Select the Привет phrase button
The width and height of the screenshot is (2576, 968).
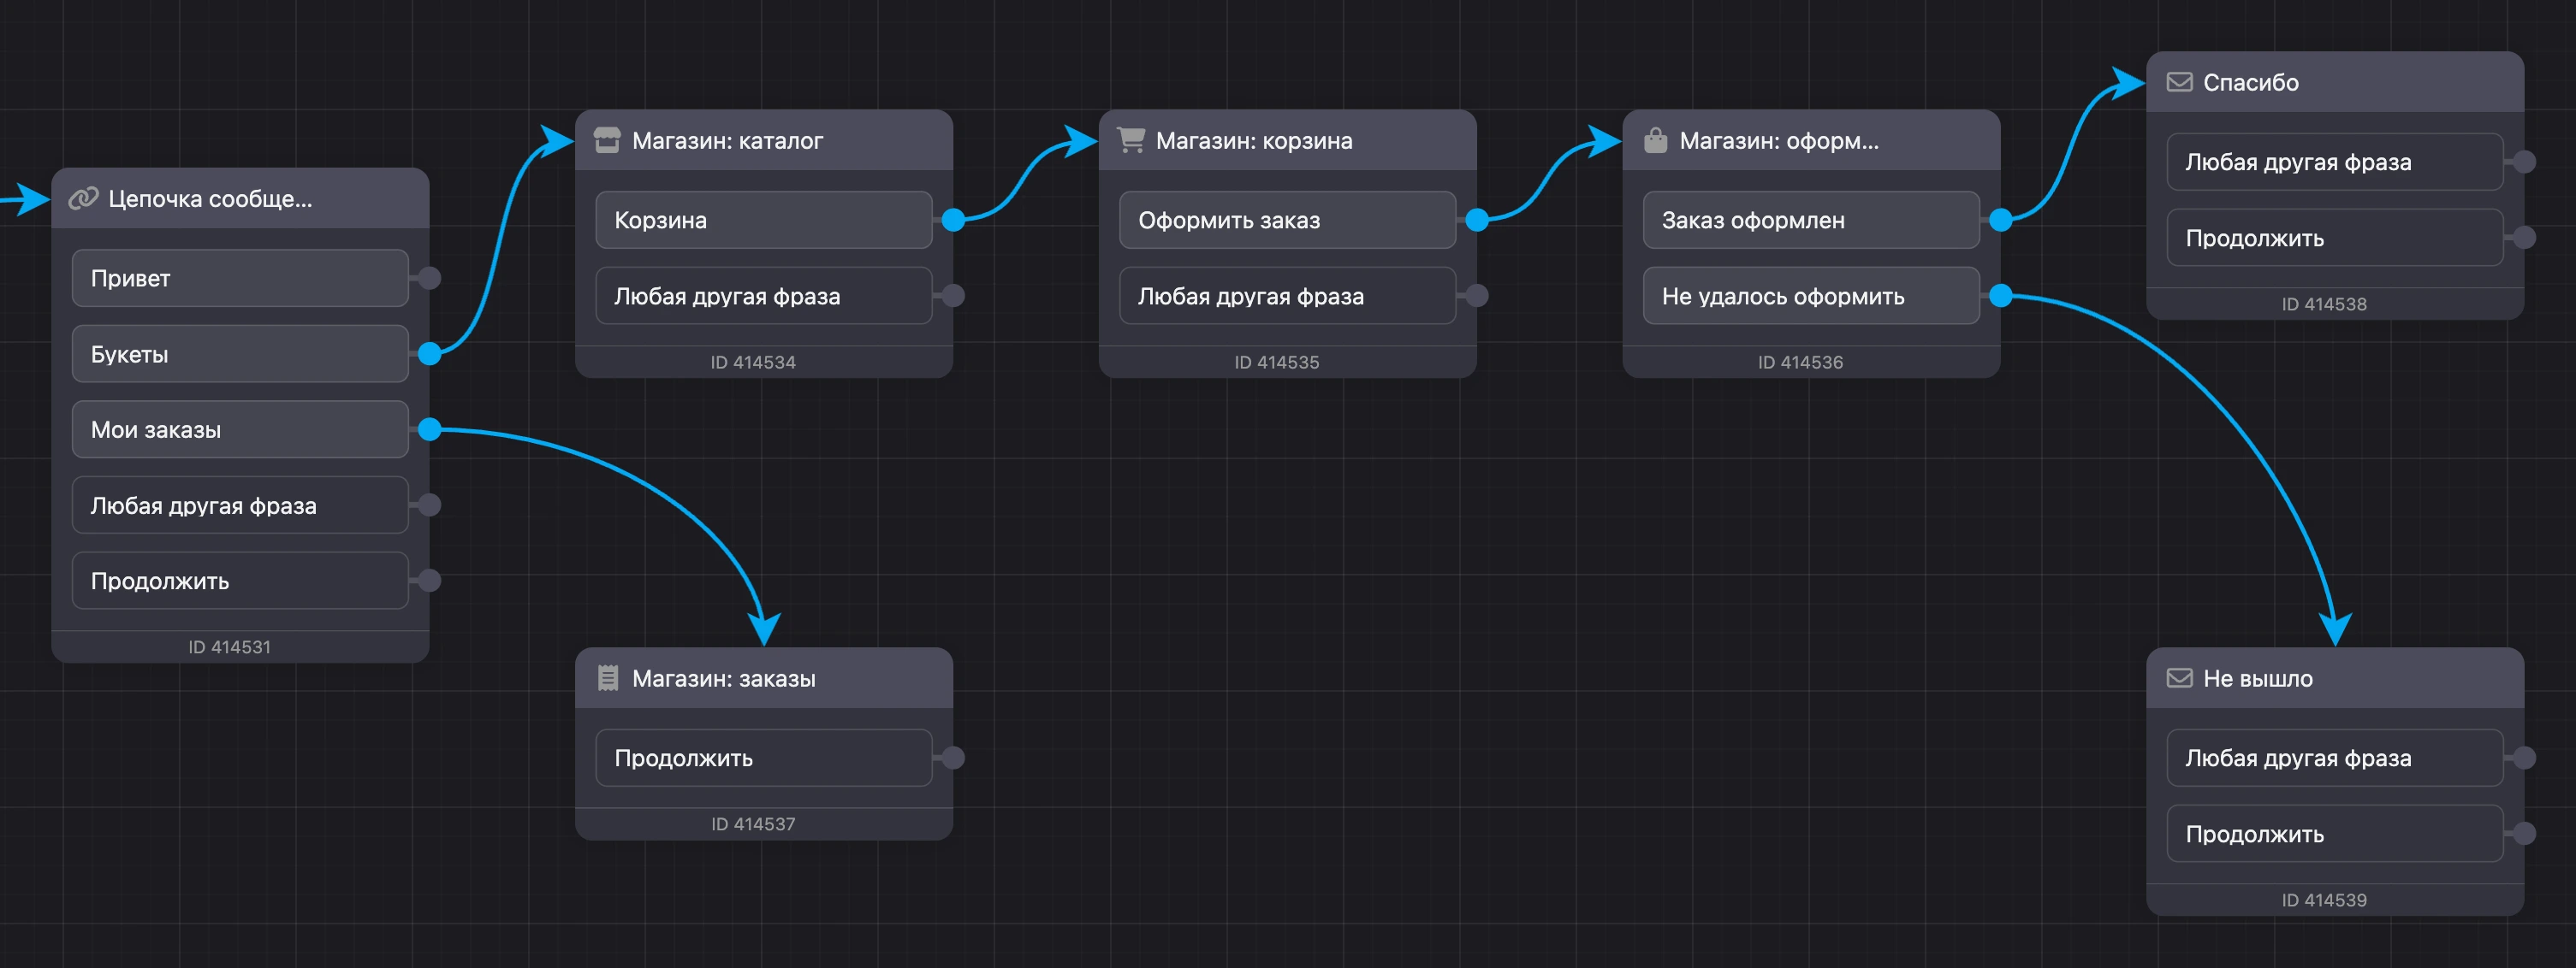240,278
